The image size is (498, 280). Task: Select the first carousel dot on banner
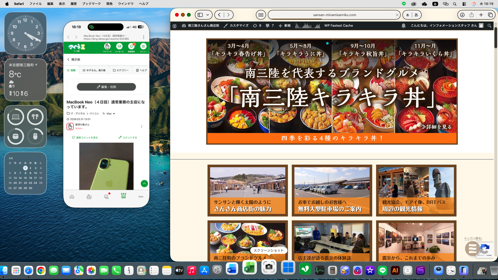pos(327,43)
